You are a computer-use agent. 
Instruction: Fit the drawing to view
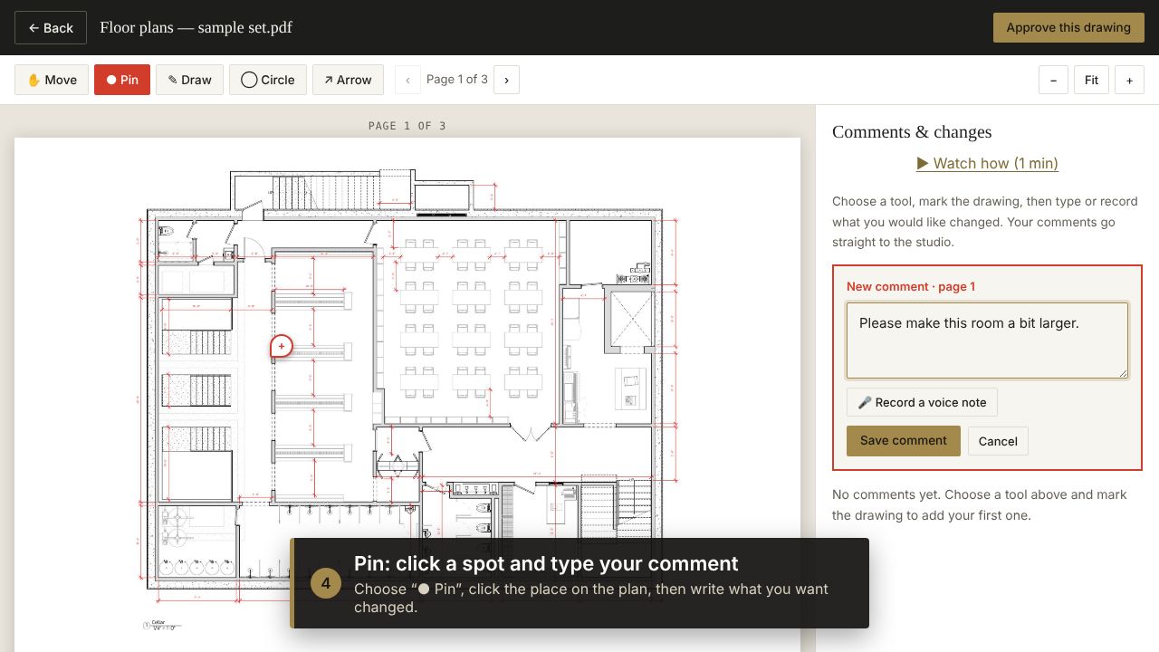(1091, 80)
